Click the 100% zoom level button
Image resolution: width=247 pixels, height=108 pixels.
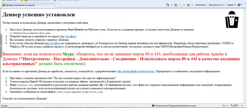234,105
